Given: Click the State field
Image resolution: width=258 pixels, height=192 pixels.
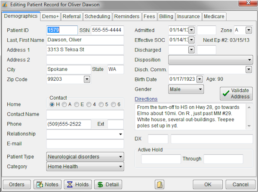Looking at the screenshot, I should click(x=116, y=70).
